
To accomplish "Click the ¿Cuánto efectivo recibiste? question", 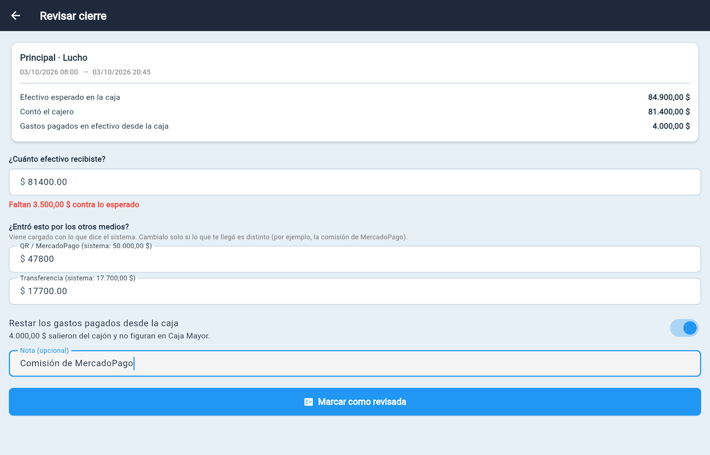I will (57, 159).
